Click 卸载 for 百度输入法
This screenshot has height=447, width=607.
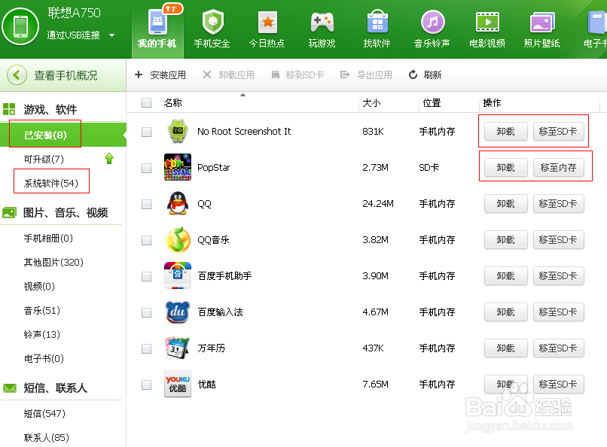point(505,312)
